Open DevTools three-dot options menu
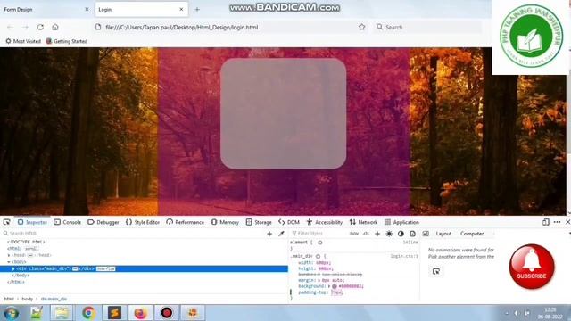This screenshot has width=571, height=321. pos(557,222)
